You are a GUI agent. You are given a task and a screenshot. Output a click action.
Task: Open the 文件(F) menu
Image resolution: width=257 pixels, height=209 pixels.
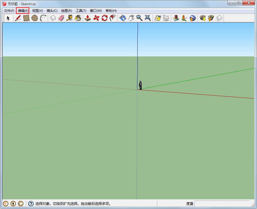click(9, 11)
